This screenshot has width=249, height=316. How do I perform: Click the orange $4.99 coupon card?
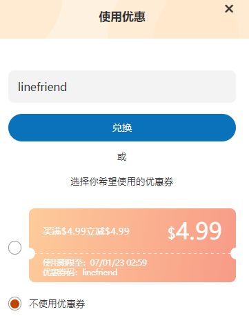point(132,245)
